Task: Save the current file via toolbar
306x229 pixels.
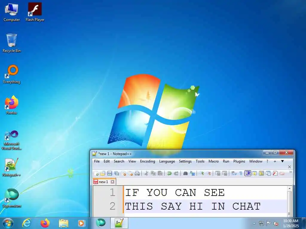Action: [x=109, y=173]
